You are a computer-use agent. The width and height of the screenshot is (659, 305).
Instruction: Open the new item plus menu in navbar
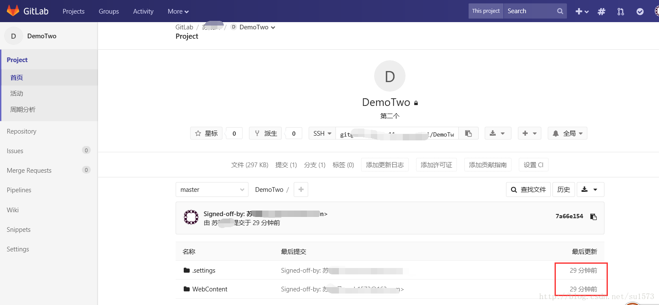coord(582,11)
